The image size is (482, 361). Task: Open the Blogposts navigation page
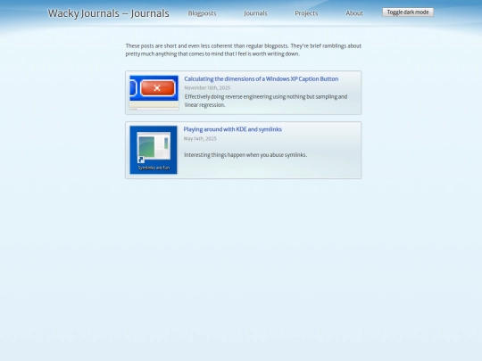point(202,13)
